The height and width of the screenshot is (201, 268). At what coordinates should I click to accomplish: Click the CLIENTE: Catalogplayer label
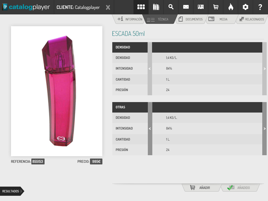(78, 7)
